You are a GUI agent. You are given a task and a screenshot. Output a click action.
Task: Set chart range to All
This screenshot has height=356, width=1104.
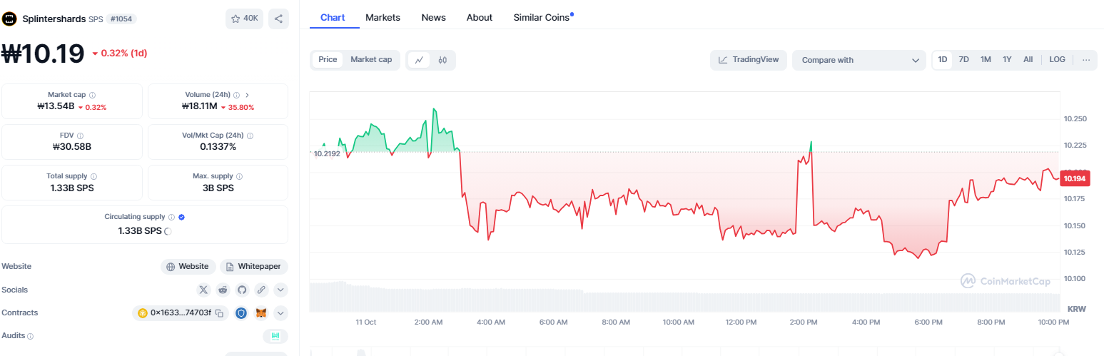(x=1028, y=60)
